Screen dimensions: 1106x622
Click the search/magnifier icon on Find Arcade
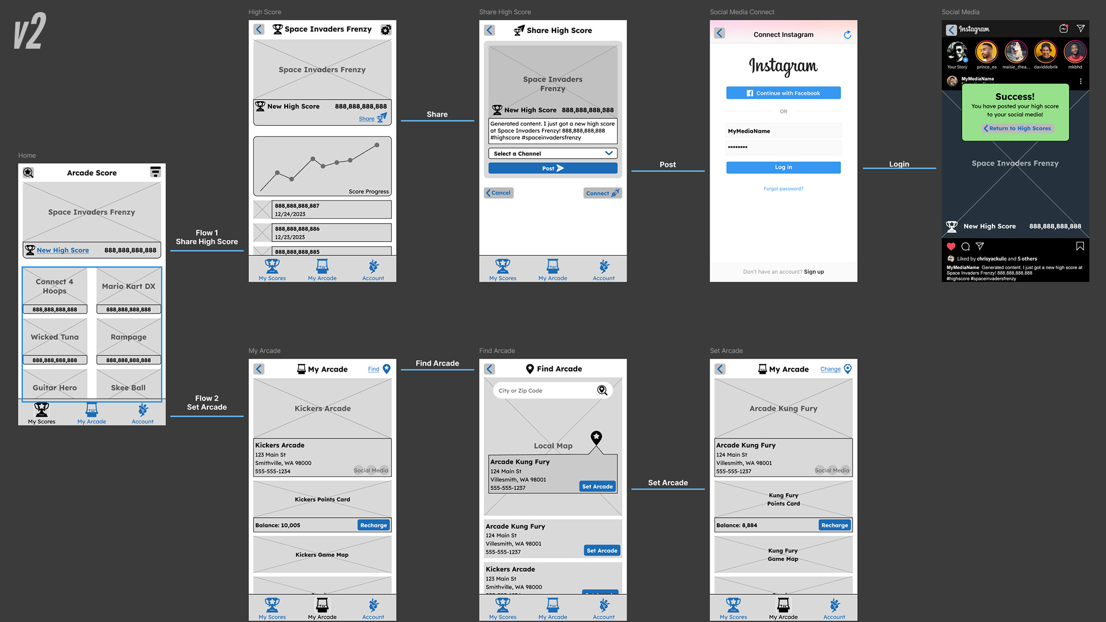(602, 390)
